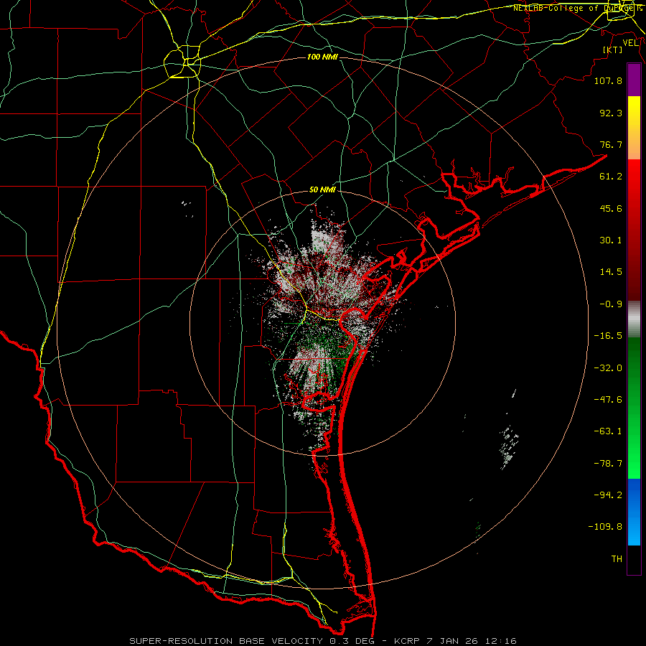This screenshot has width=646, height=646.
Task: Click the '[KT]' units label
Action: click(613, 50)
